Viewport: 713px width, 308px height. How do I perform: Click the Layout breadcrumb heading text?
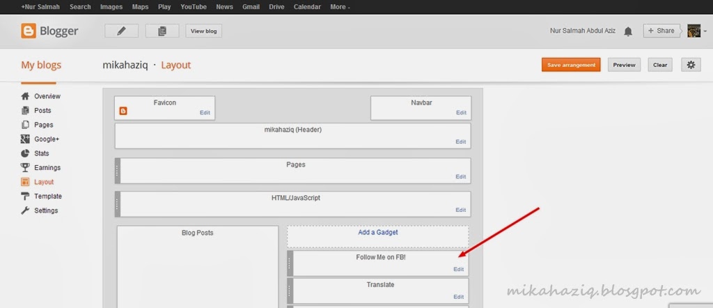click(x=176, y=65)
